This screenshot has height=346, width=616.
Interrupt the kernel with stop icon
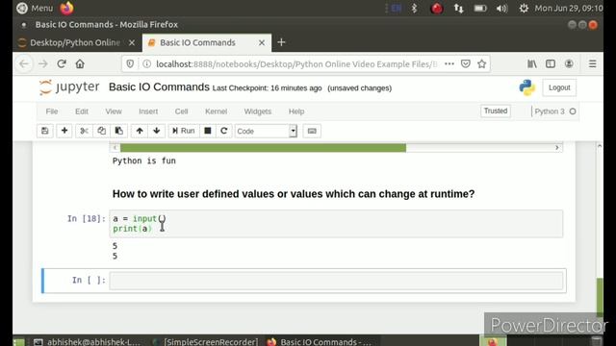[208, 131]
